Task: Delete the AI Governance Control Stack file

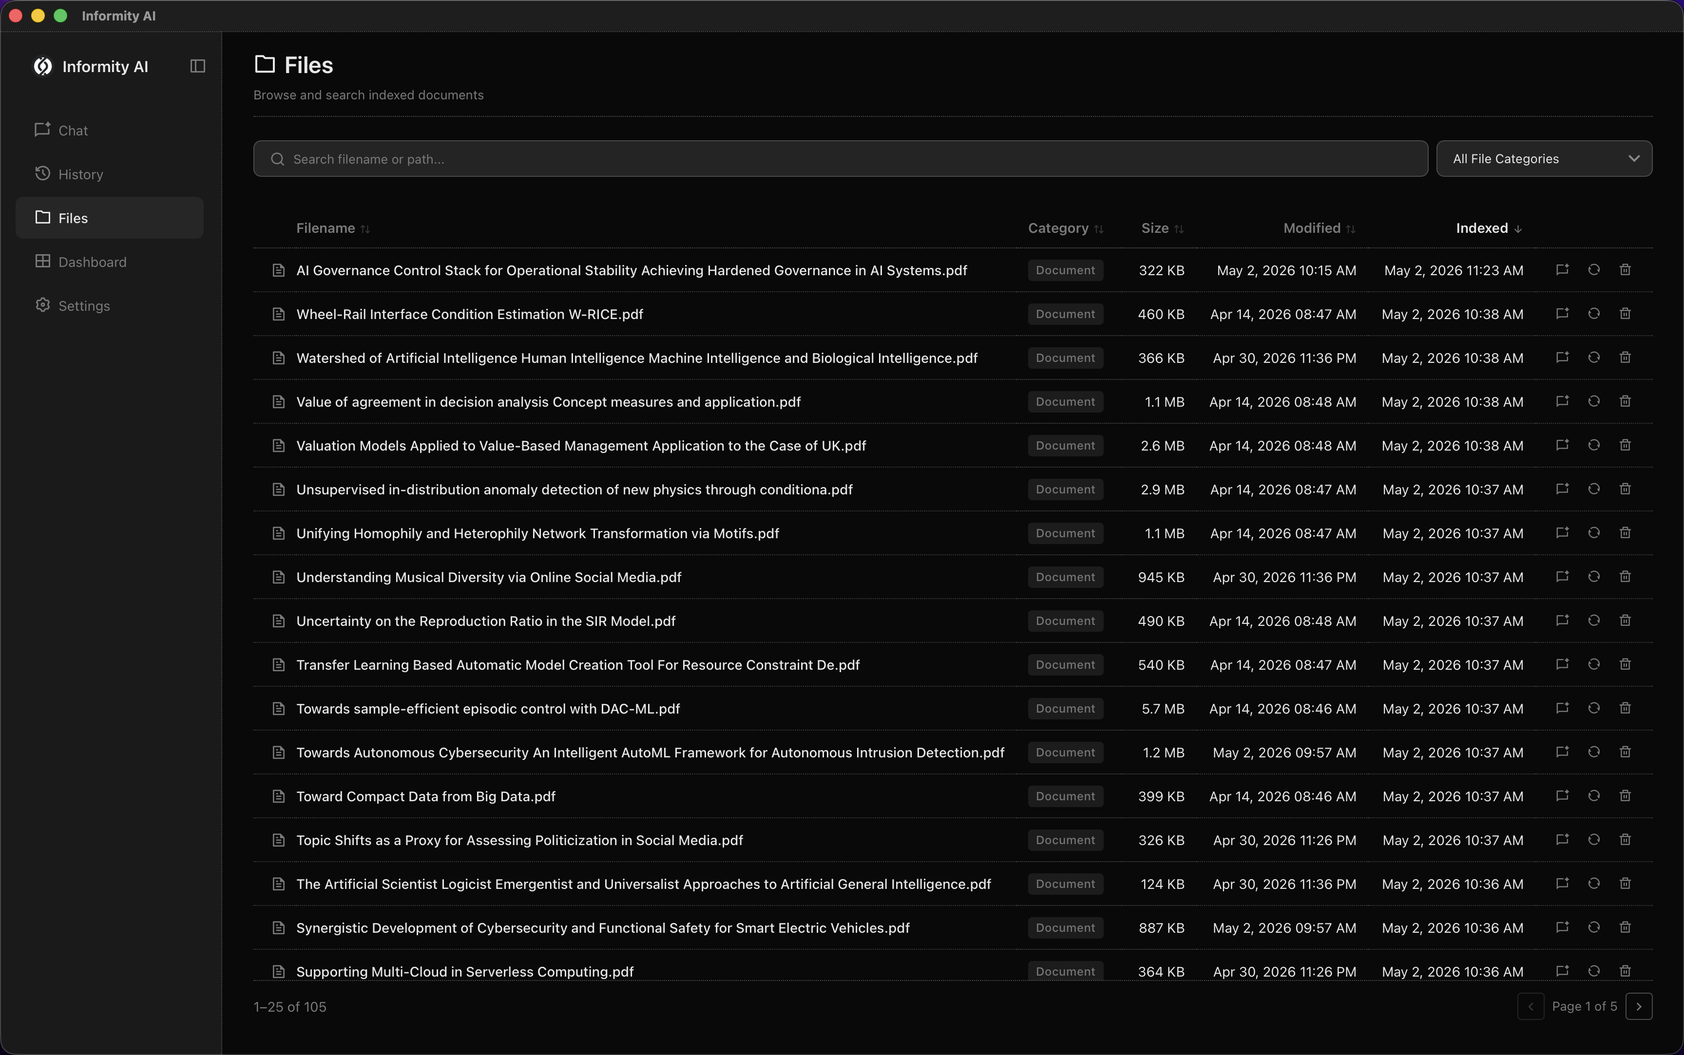Action: 1626,270
